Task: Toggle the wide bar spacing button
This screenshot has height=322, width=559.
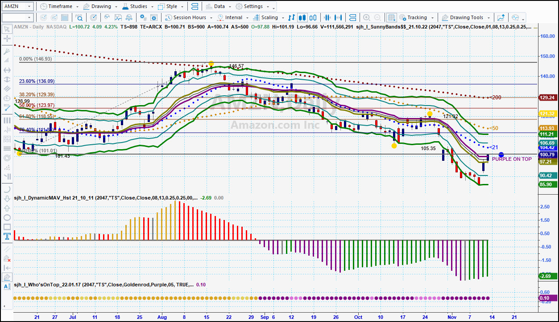Action: [339, 18]
